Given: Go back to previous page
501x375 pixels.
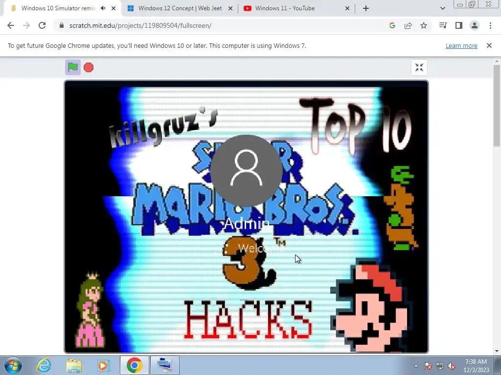Looking at the screenshot, I should (11, 25).
